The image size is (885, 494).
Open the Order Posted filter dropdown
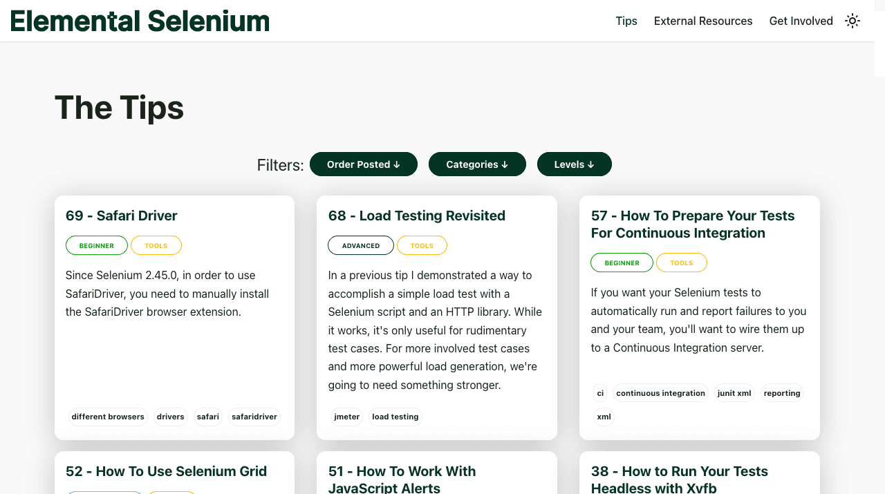coord(364,164)
